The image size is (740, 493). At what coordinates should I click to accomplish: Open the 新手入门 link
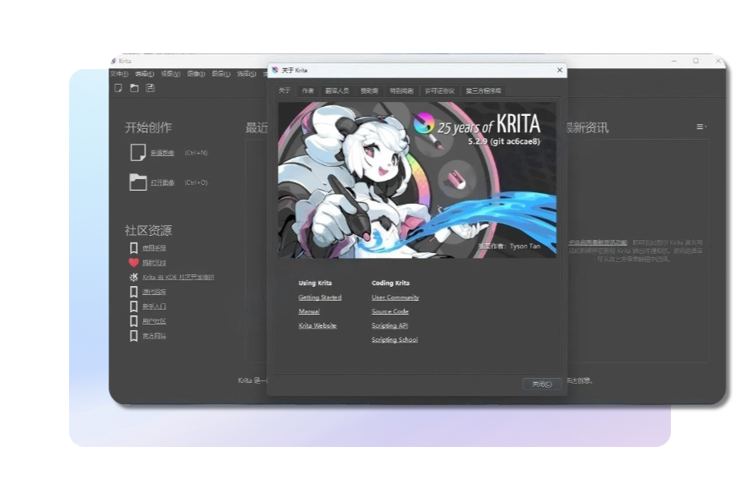[x=155, y=306]
